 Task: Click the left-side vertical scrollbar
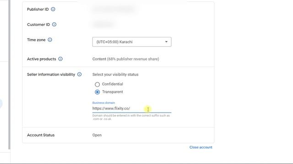9,74
